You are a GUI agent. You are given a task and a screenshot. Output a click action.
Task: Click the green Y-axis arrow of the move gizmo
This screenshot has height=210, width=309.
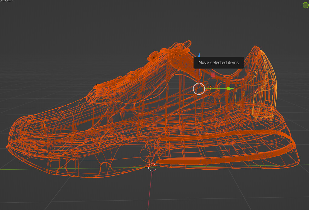pyautogui.click(x=229, y=89)
